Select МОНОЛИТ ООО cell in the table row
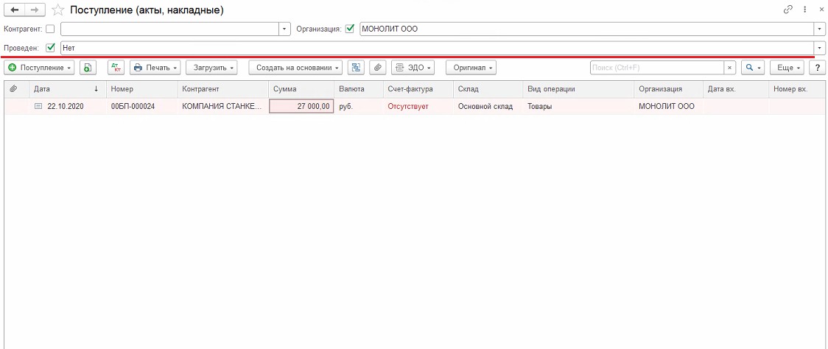 [x=669, y=106]
